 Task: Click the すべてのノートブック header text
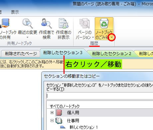click(x=65, y=106)
